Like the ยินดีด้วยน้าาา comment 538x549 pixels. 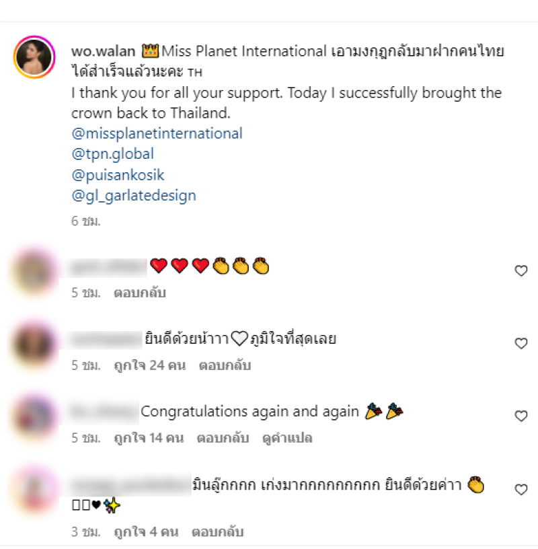click(521, 343)
